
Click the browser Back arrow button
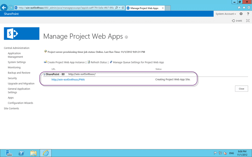click(x=4, y=8)
